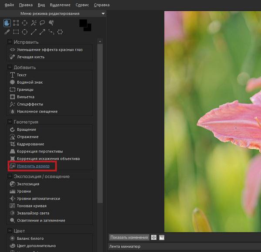
Task: Activate the Polygon drawing tool
Action: 60,32
